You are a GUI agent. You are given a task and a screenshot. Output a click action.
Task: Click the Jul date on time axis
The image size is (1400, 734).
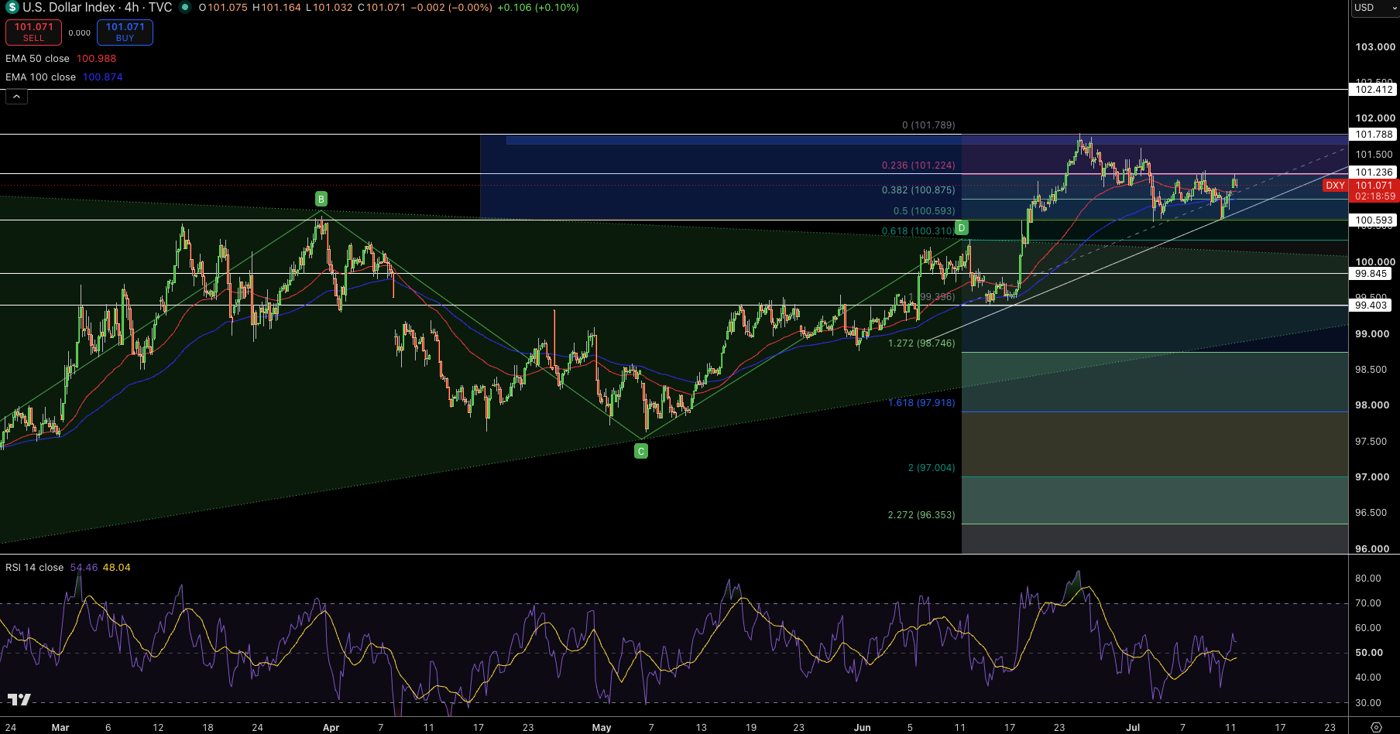[1134, 728]
